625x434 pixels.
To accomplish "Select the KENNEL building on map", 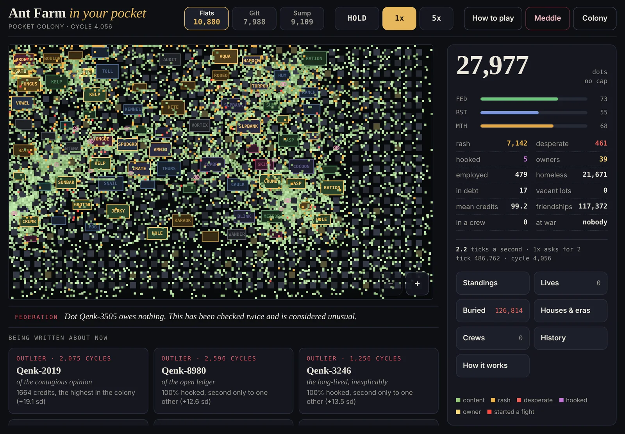I will click(x=133, y=109).
